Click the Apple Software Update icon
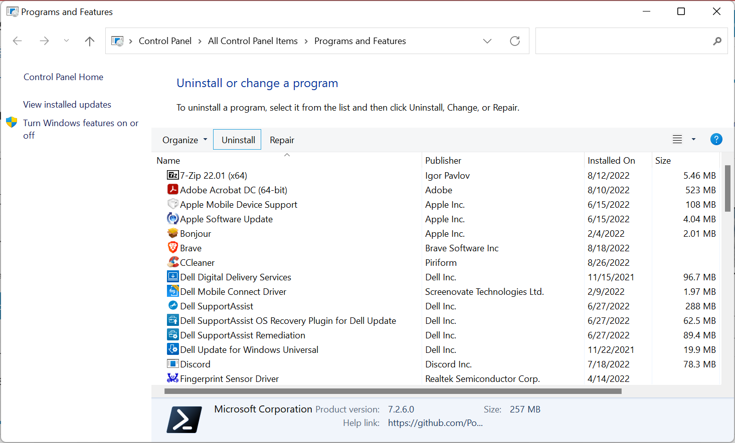Viewport: 735px width, 443px height. point(172,219)
